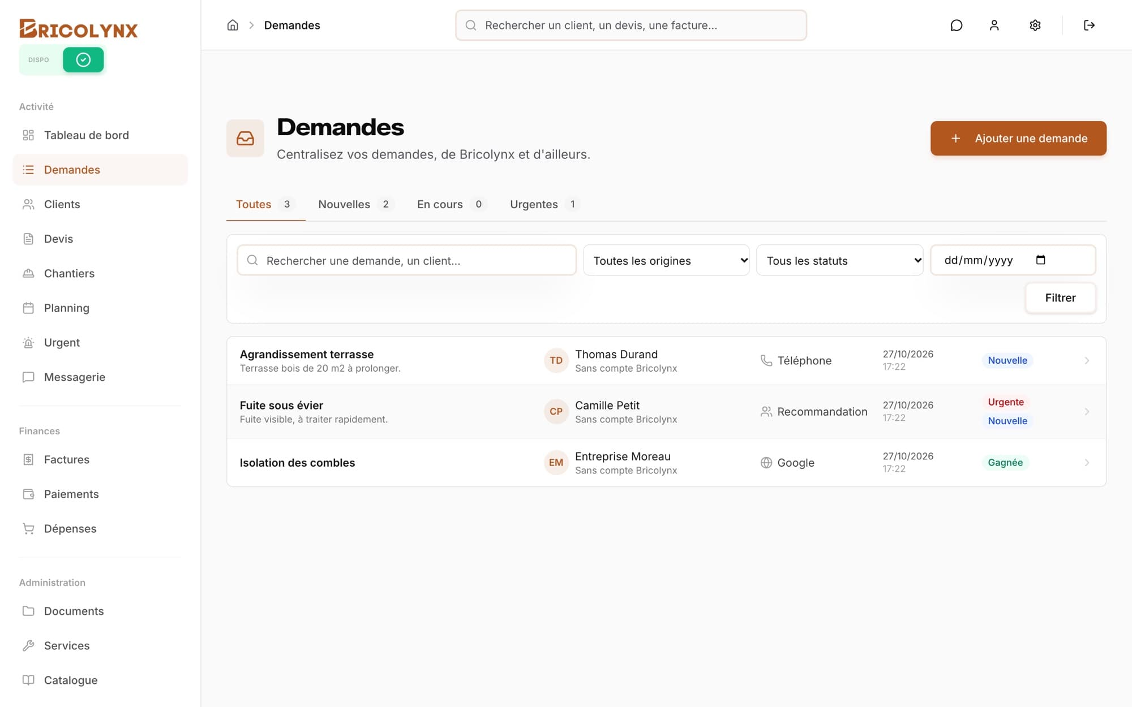Open Devis in the sidebar
This screenshot has width=1132, height=707.
(x=100, y=239)
